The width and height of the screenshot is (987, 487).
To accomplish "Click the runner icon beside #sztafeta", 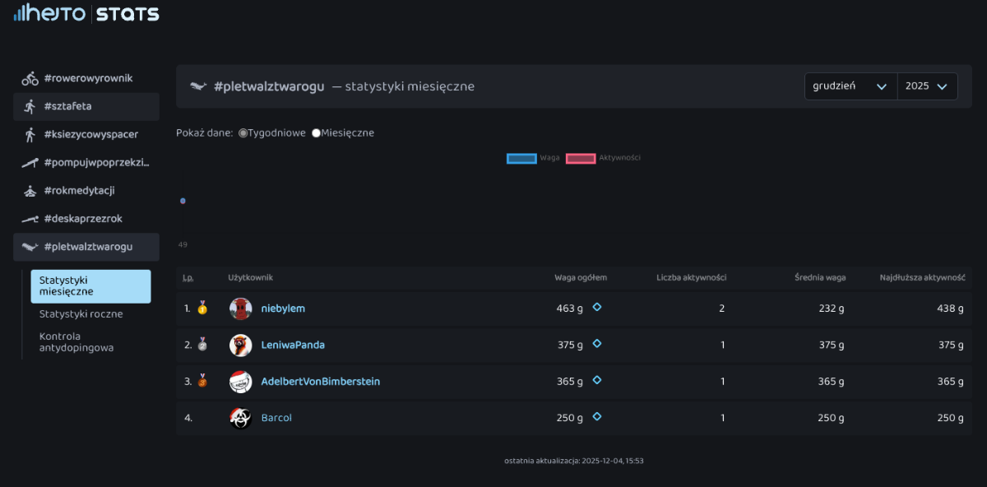I will [30, 106].
